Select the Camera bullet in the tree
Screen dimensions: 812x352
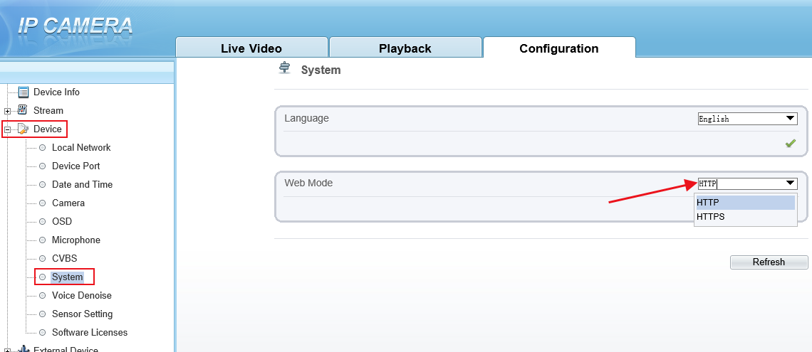coord(43,203)
